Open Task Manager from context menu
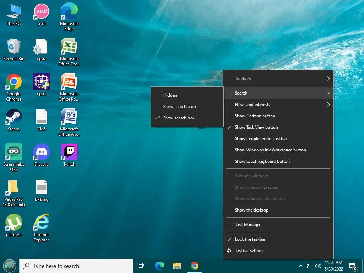 click(x=278, y=225)
